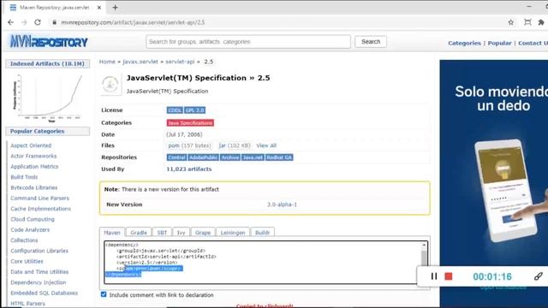This screenshot has width=548, height=308.
Task: Open Aspect Oriented category
Action: (x=31, y=145)
